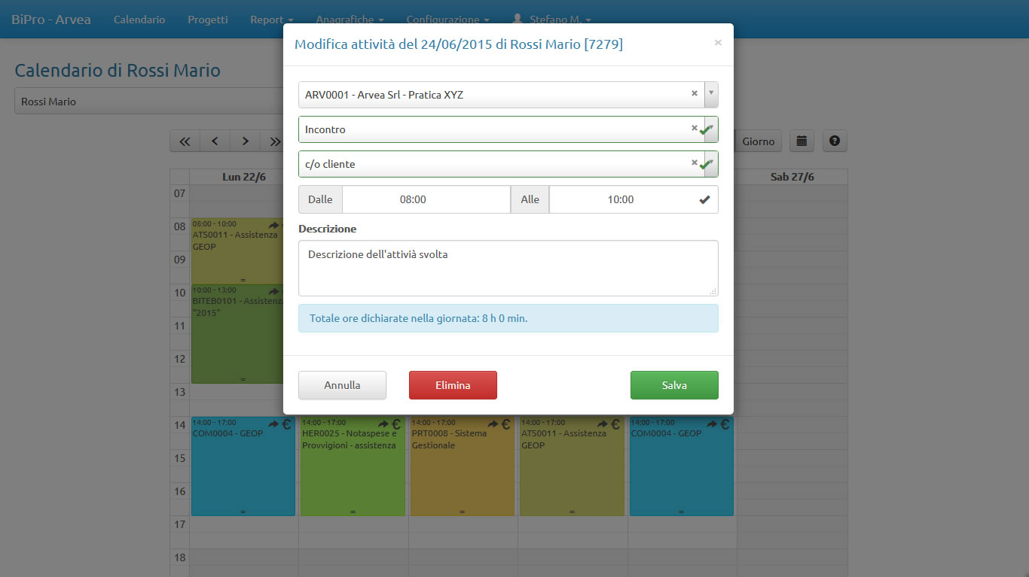
Task: Clear the Incontro field with its x icon
Action: click(x=694, y=129)
